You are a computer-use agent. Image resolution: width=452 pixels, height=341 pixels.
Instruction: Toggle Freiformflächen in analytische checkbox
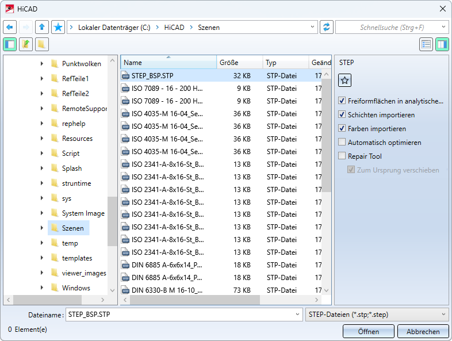point(342,101)
